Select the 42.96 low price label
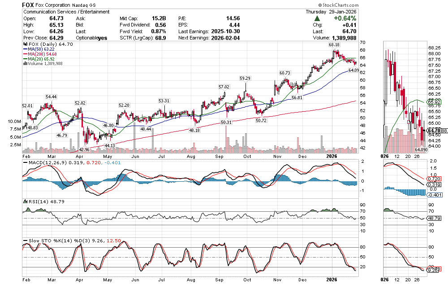Screen dimensions: 448x284 (84, 149)
